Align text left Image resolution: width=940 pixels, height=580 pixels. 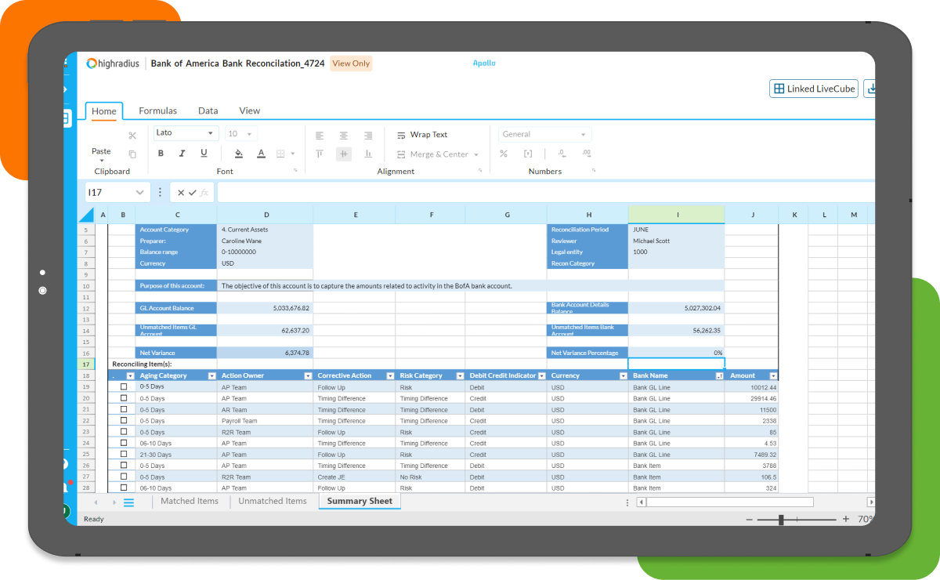(319, 135)
